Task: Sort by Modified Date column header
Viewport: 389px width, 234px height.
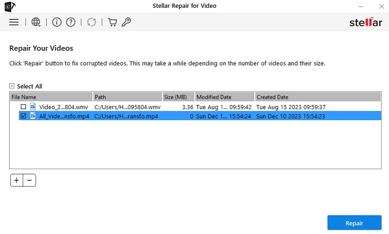Action: [x=225, y=97]
